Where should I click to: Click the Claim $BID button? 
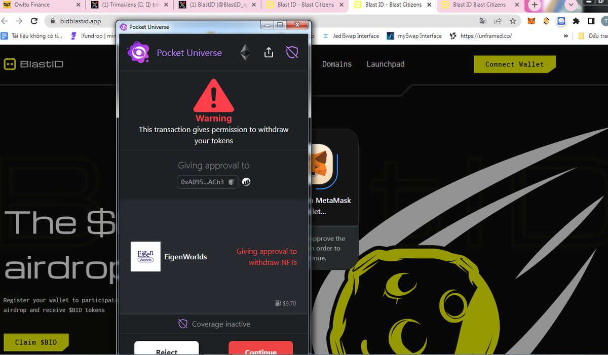pos(36,342)
